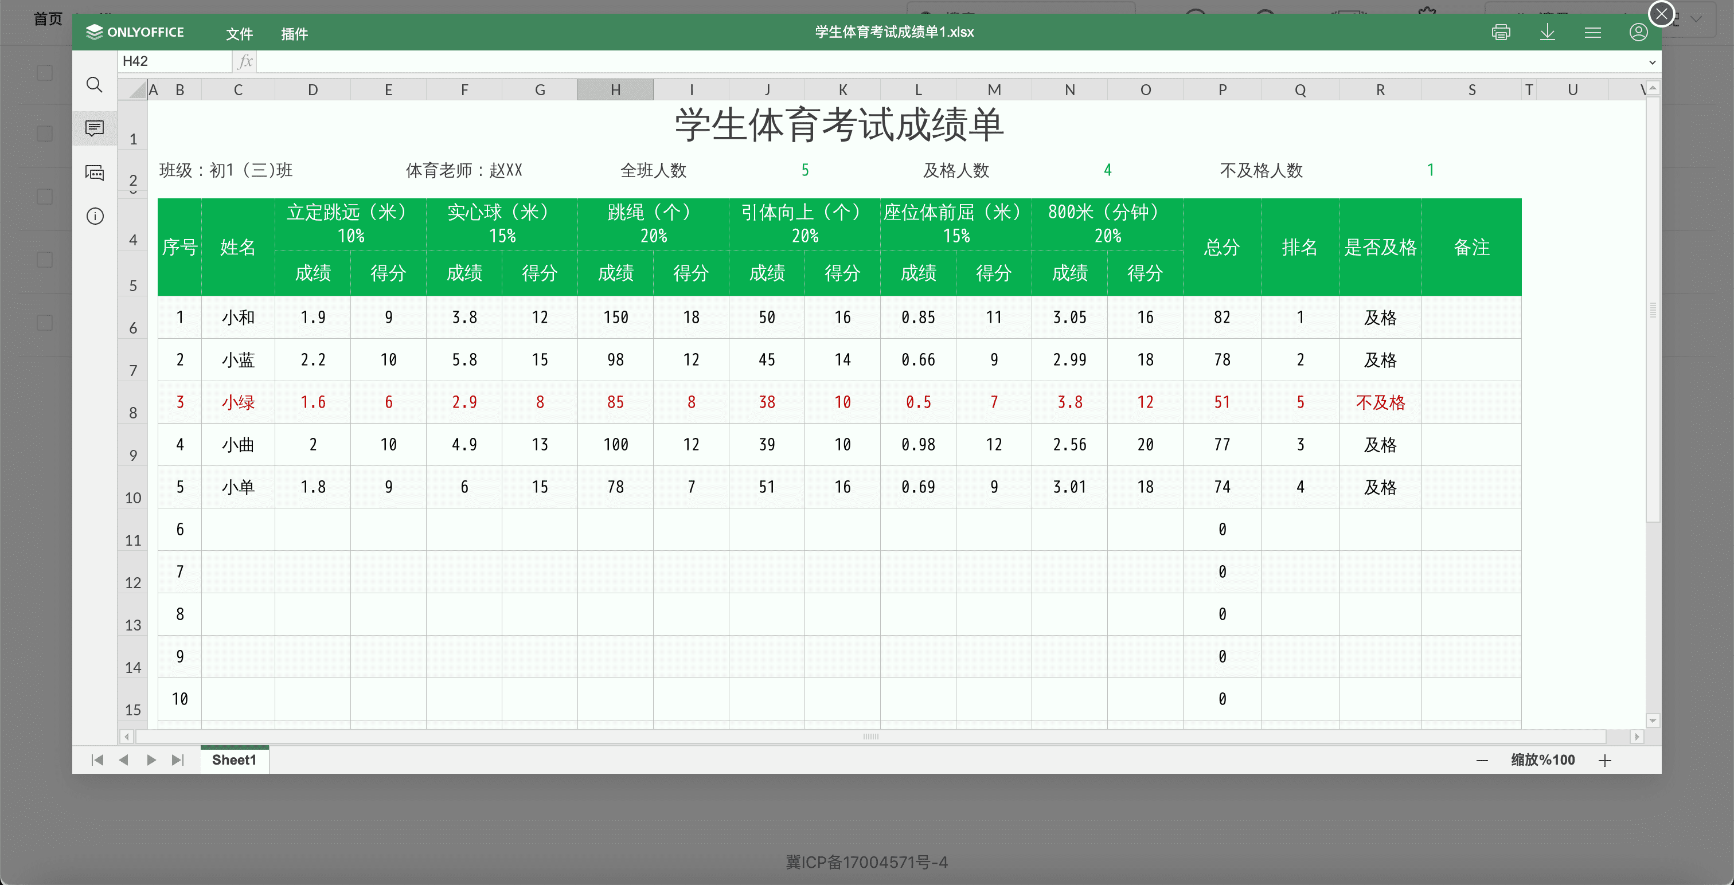This screenshot has height=885, width=1734.
Task: Open the hamburger menu in the header
Action: point(1592,32)
